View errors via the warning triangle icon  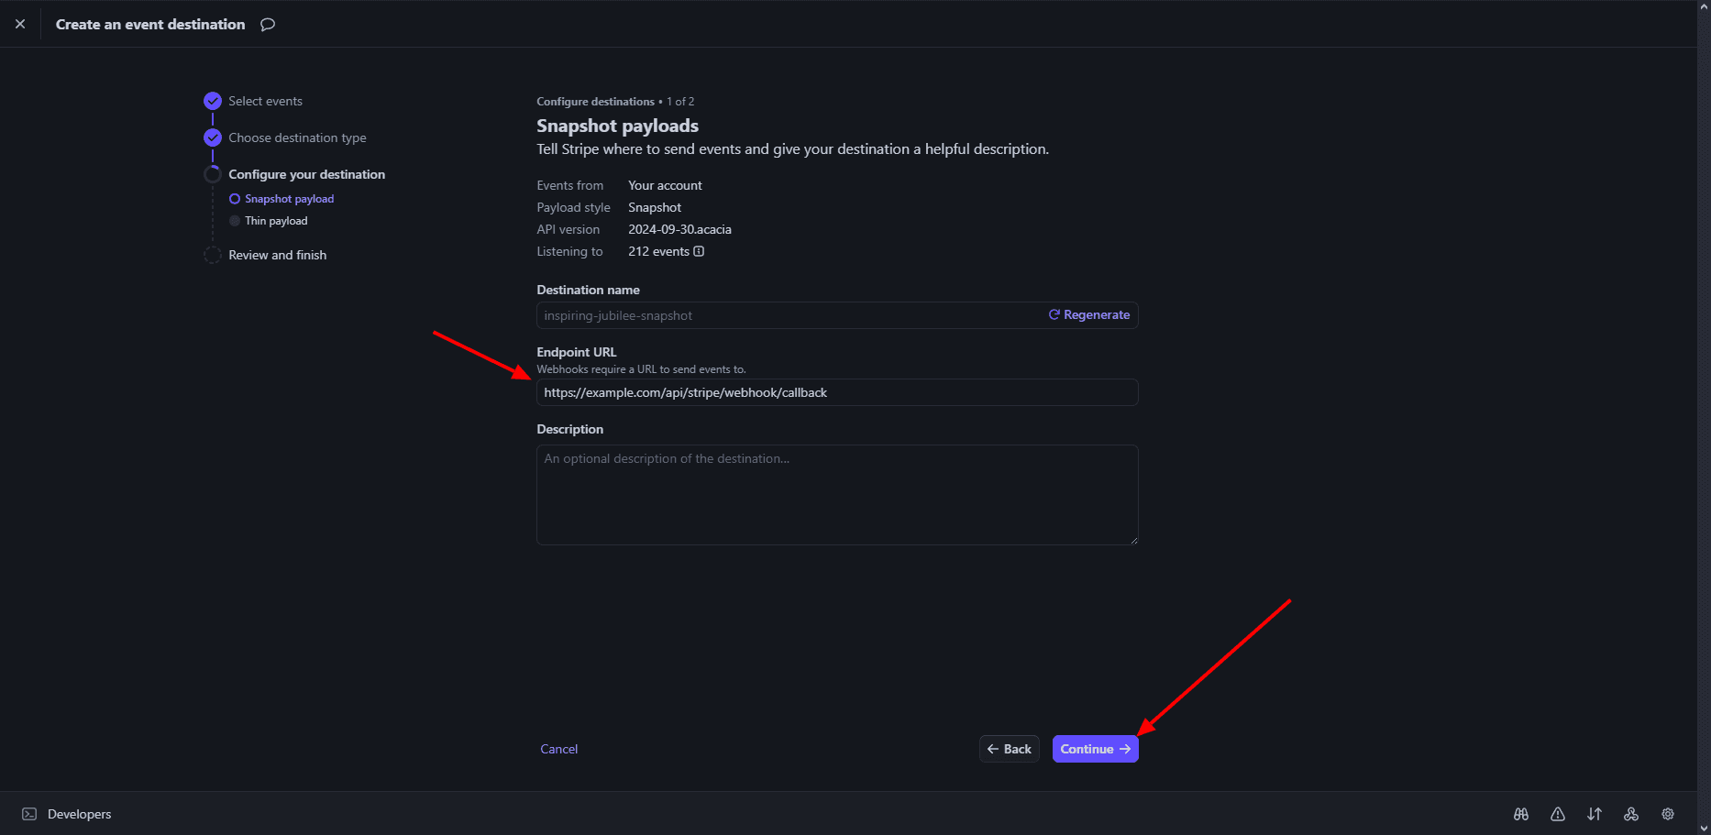pos(1557,814)
